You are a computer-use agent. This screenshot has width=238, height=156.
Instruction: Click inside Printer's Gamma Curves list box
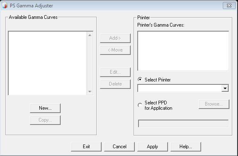(x=183, y=51)
